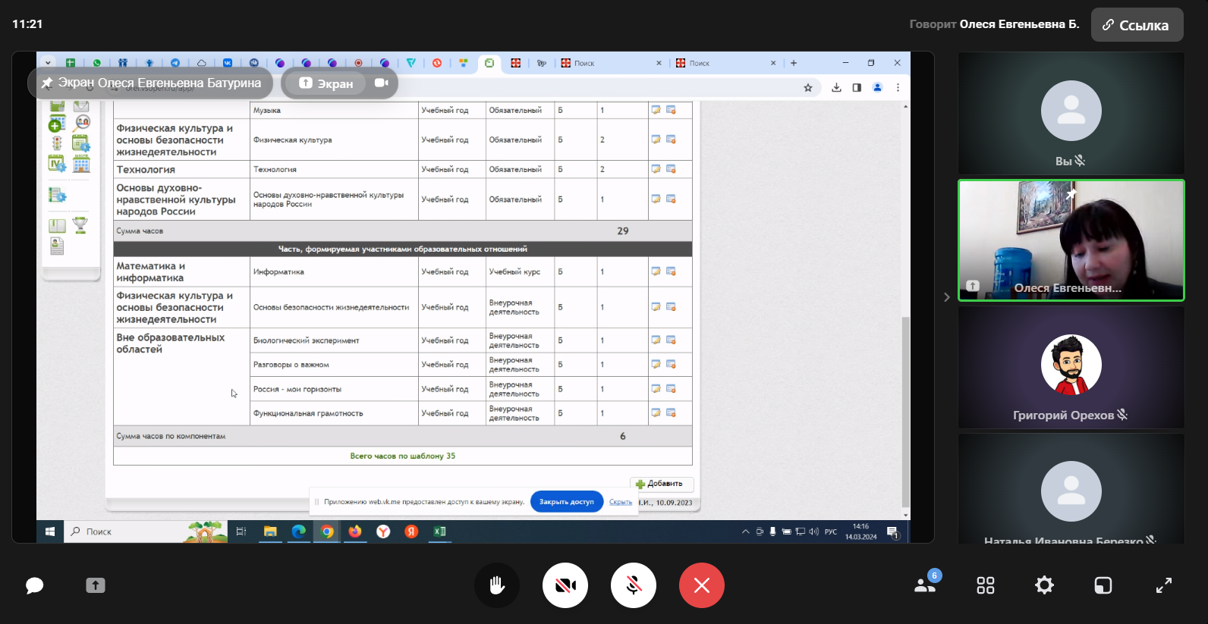Select your own Вы participant tile
The width and height of the screenshot is (1208, 624).
[1071, 114]
